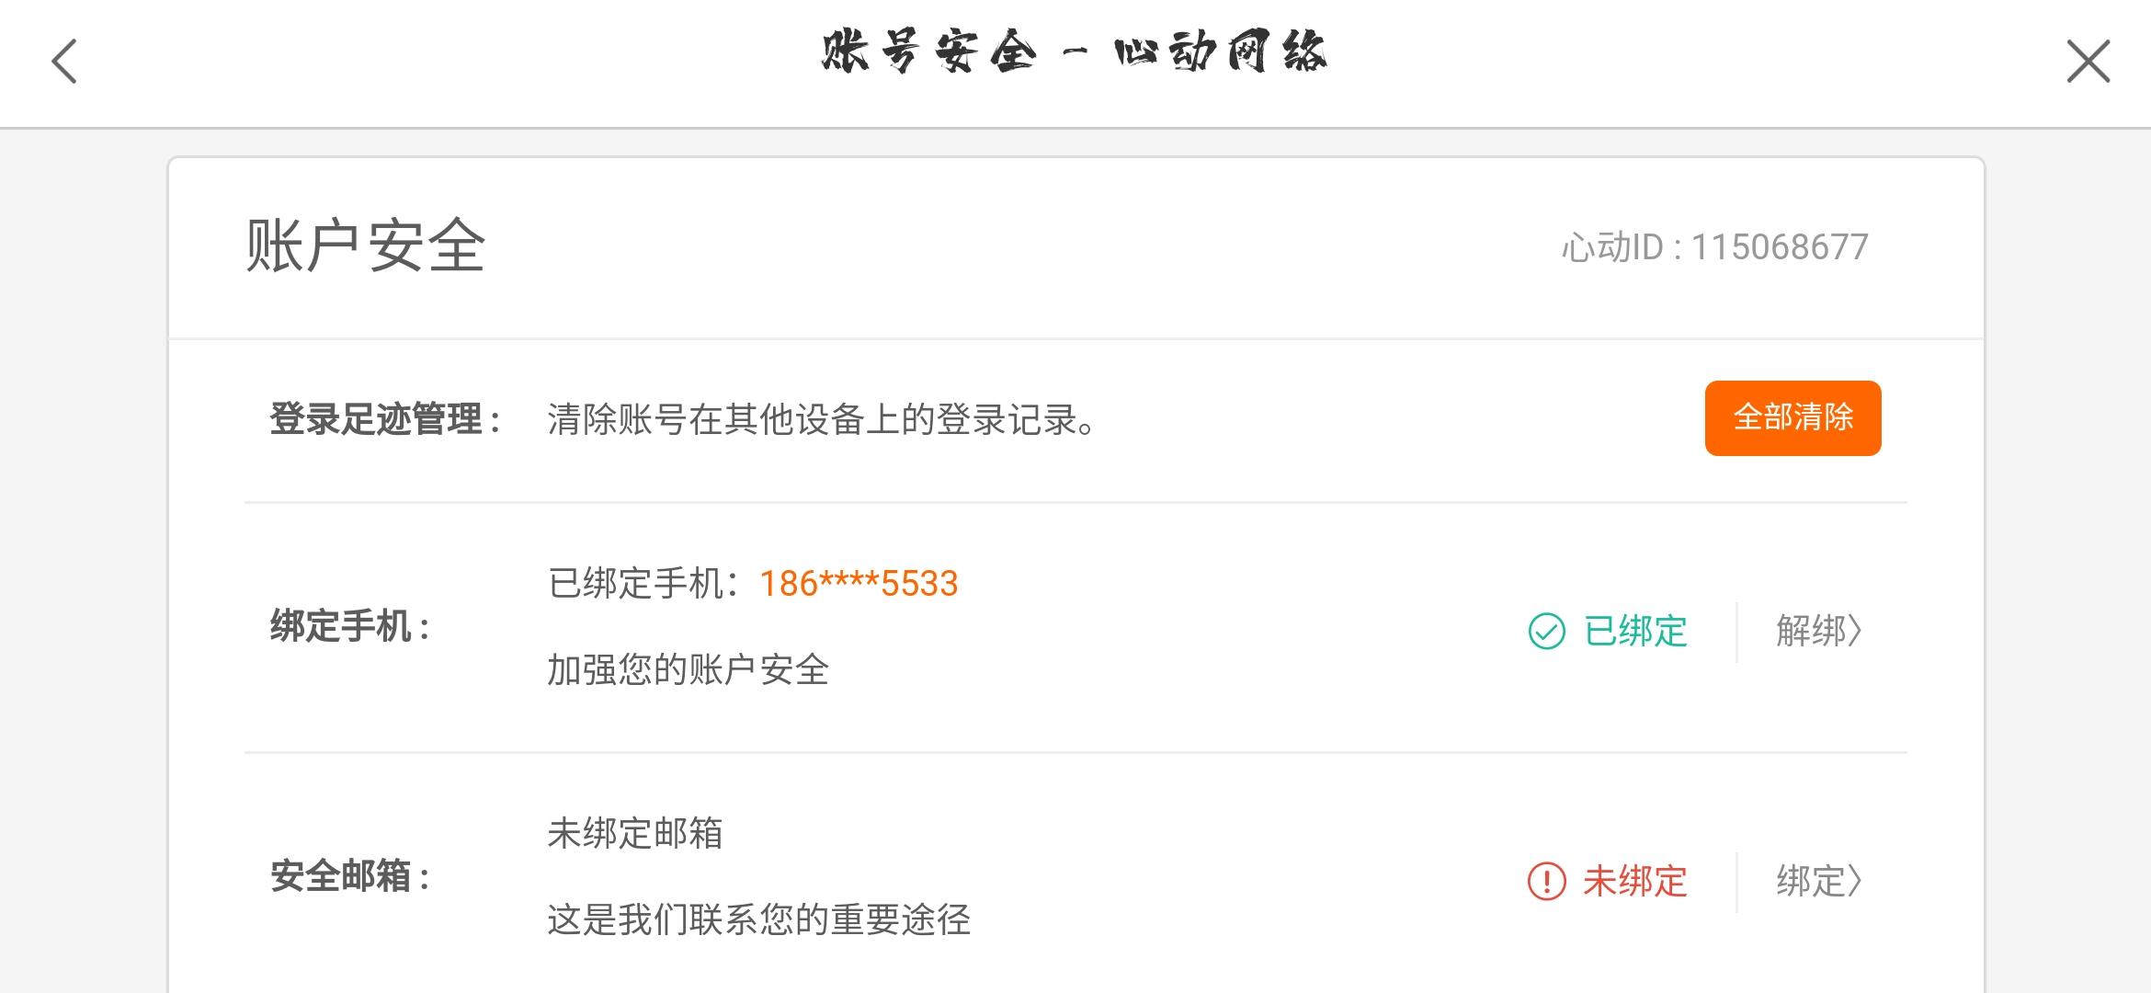The height and width of the screenshot is (993, 2151).
Task: Click the 心动ID 115068677 text
Action: pyautogui.click(x=1714, y=247)
